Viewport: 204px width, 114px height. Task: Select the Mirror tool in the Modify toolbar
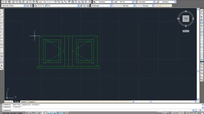coord(202,17)
